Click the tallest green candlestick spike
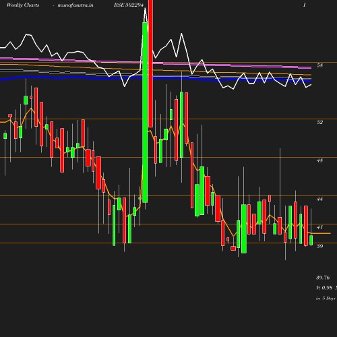The image size is (337, 337). pyautogui.click(x=145, y=113)
